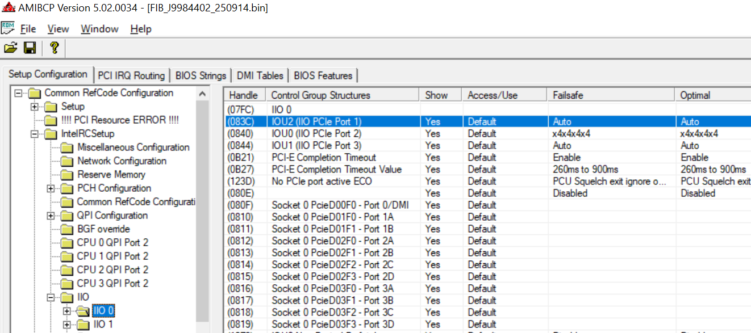This screenshot has width=751, height=333.
Task: Select the IOU0 (IIO PCIe Port 2) row
Action: pos(488,133)
